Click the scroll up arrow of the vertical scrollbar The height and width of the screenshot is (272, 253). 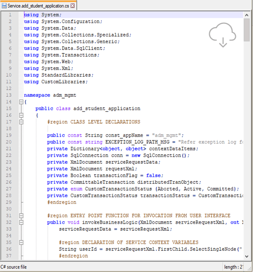(247, 15)
